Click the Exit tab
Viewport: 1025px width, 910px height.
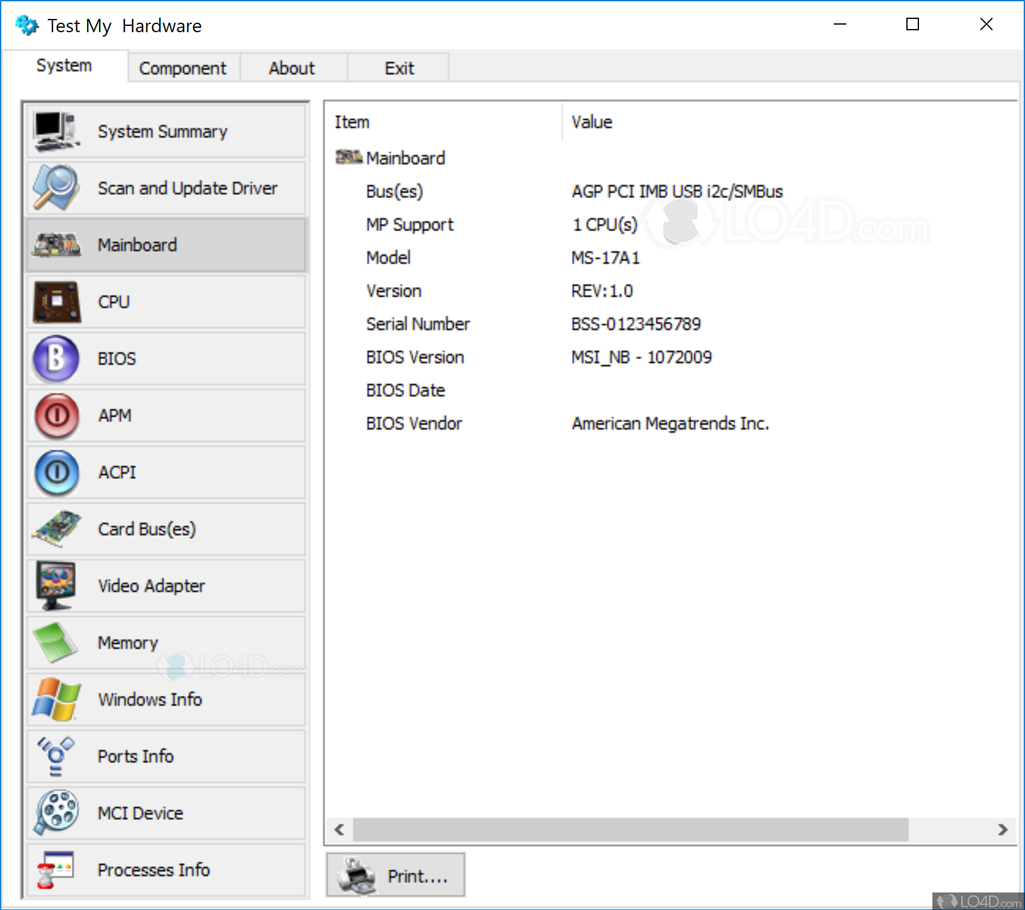click(x=398, y=68)
